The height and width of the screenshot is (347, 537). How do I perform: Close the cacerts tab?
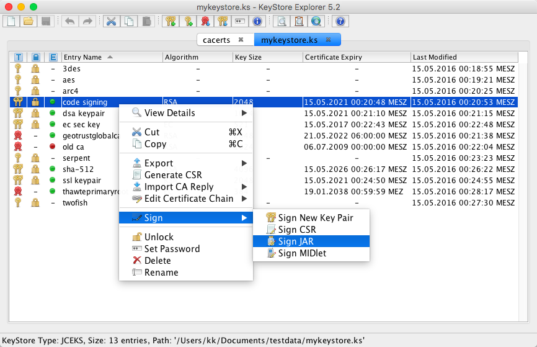(x=241, y=40)
